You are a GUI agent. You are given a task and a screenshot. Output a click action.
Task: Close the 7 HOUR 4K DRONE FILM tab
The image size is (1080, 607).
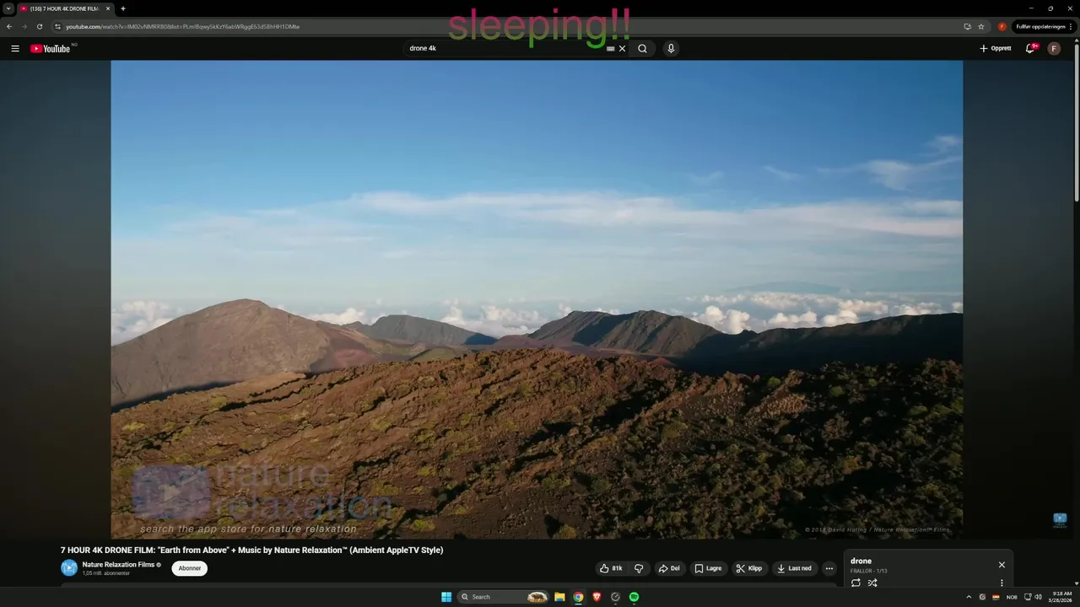(108, 8)
